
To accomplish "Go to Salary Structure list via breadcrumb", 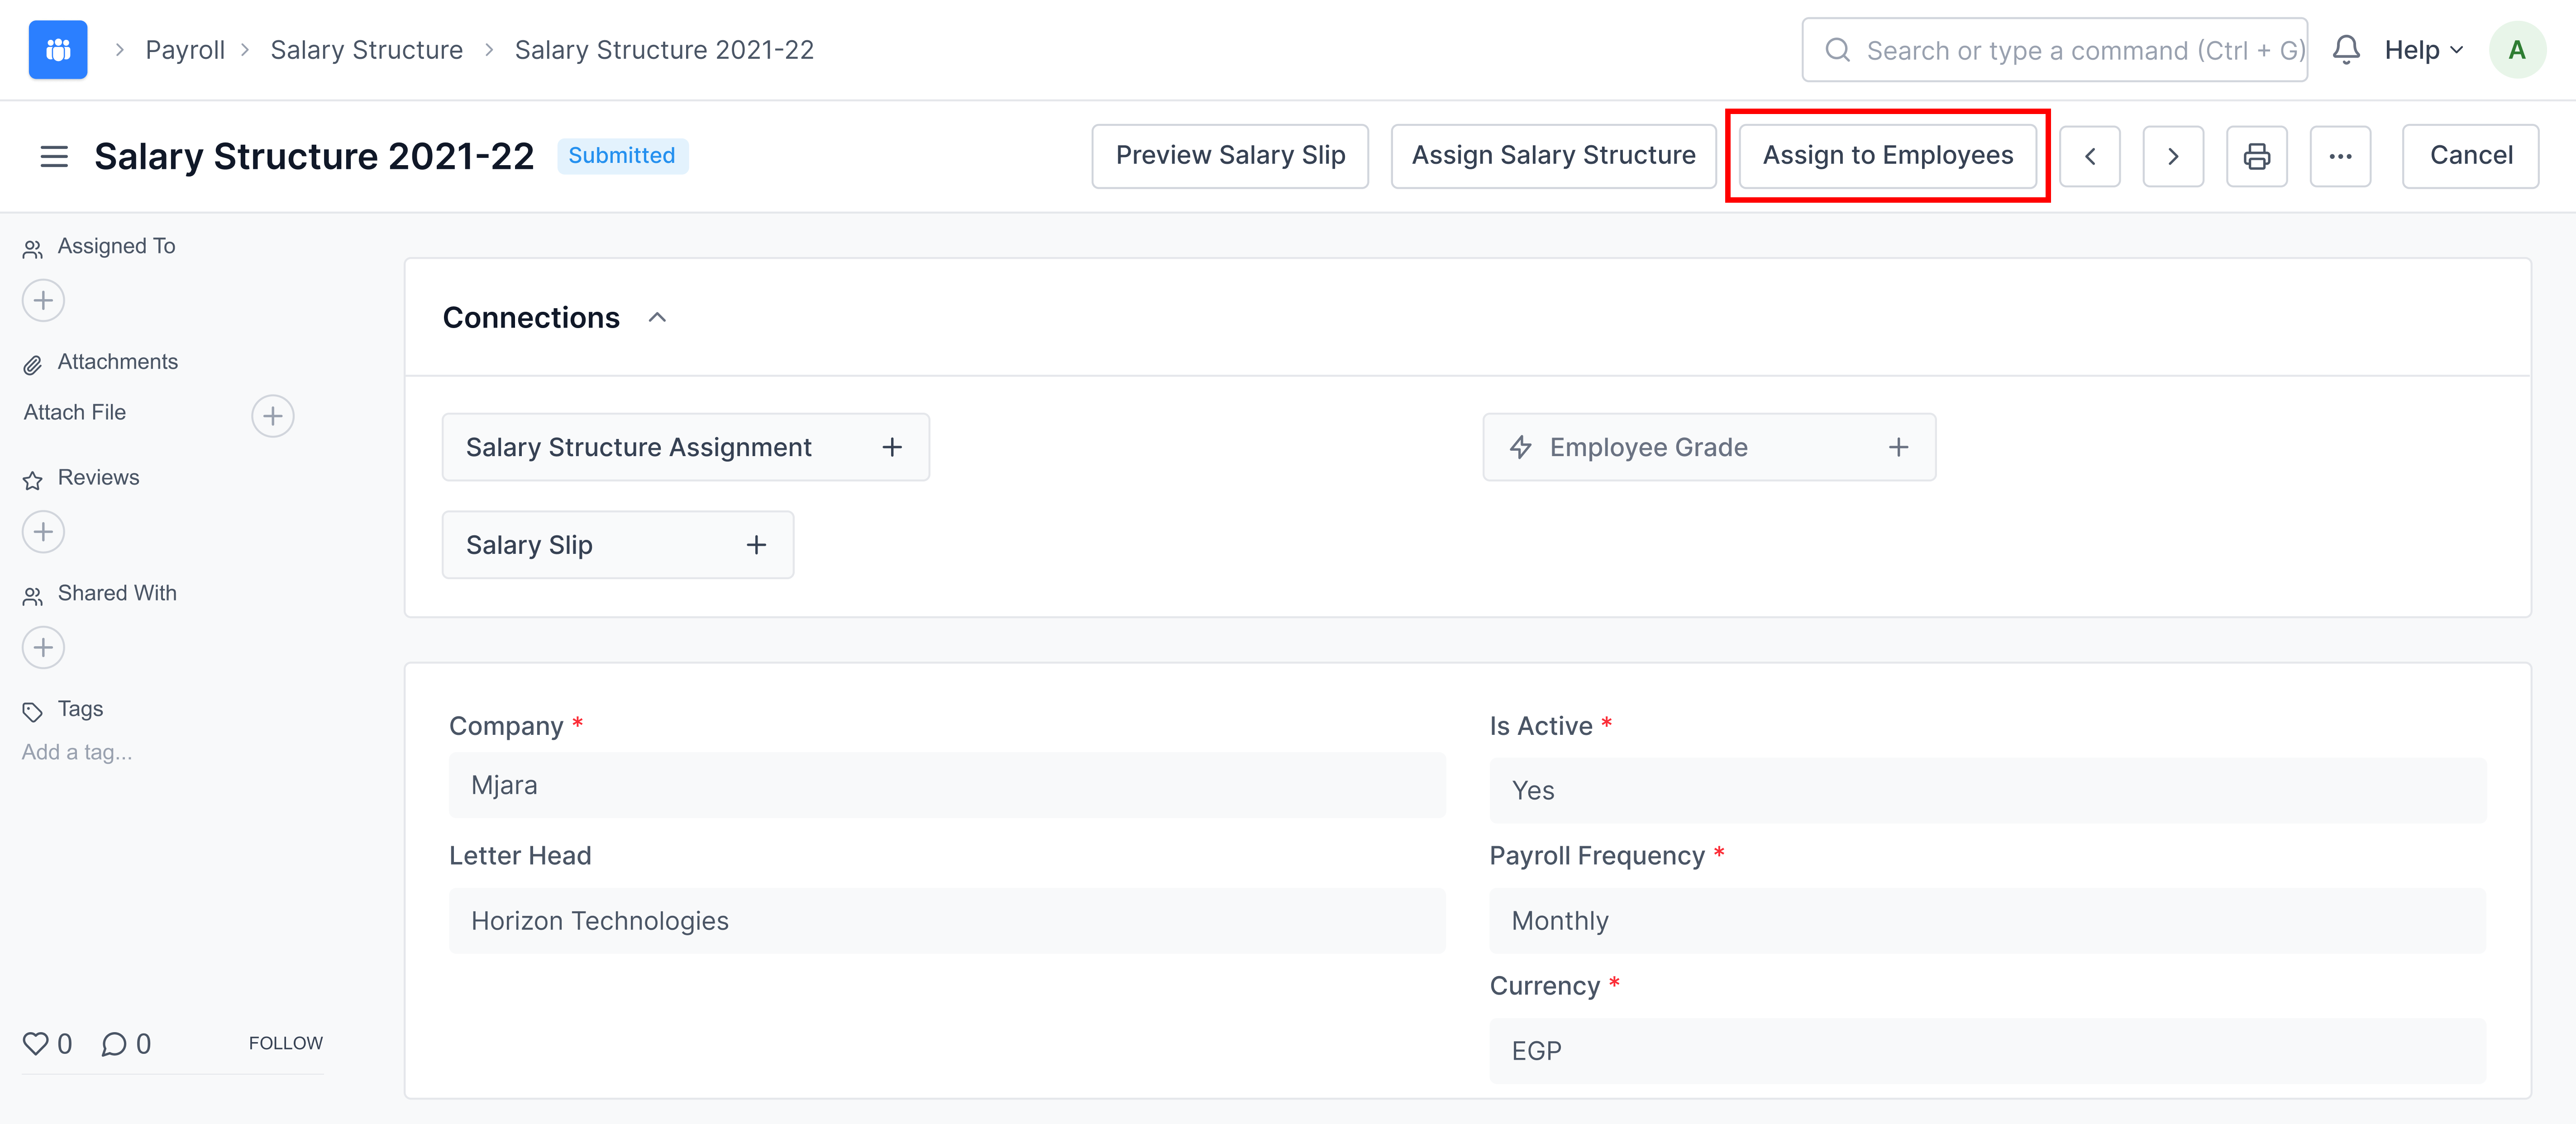I will tap(367, 49).
